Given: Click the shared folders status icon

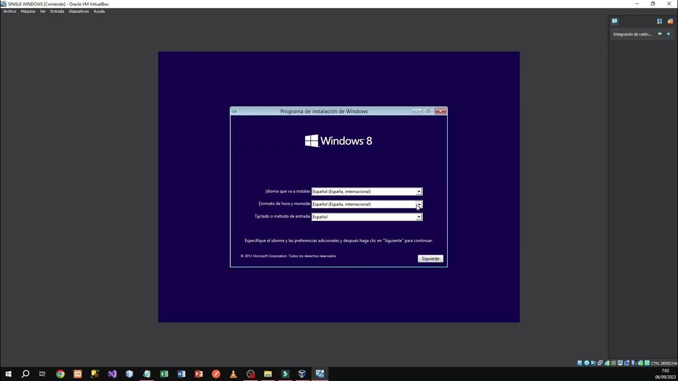Looking at the screenshot, I should click(613, 363).
